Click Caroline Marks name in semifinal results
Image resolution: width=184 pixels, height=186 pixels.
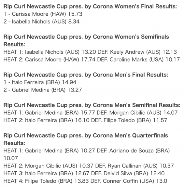pyautogui.click(x=128, y=60)
